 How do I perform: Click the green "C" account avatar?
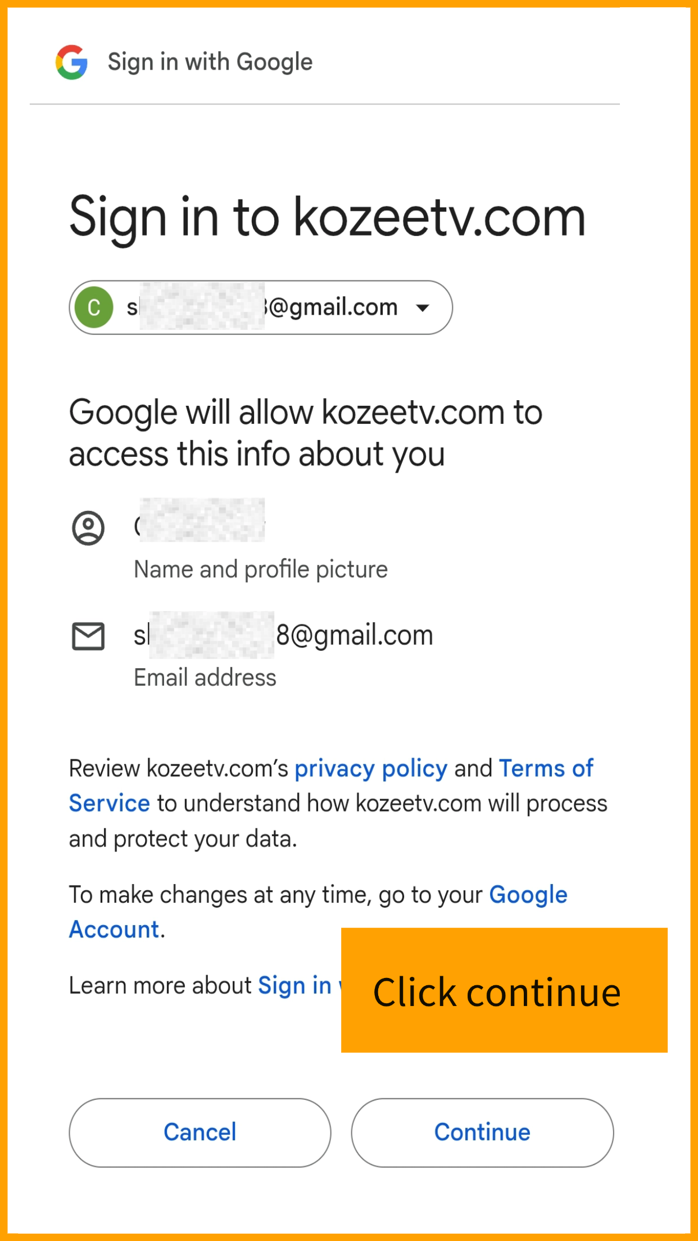[94, 307]
